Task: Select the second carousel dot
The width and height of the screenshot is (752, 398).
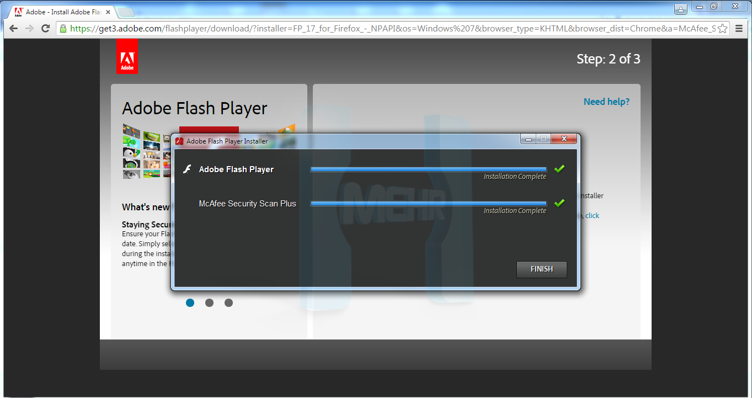Action: pos(209,303)
